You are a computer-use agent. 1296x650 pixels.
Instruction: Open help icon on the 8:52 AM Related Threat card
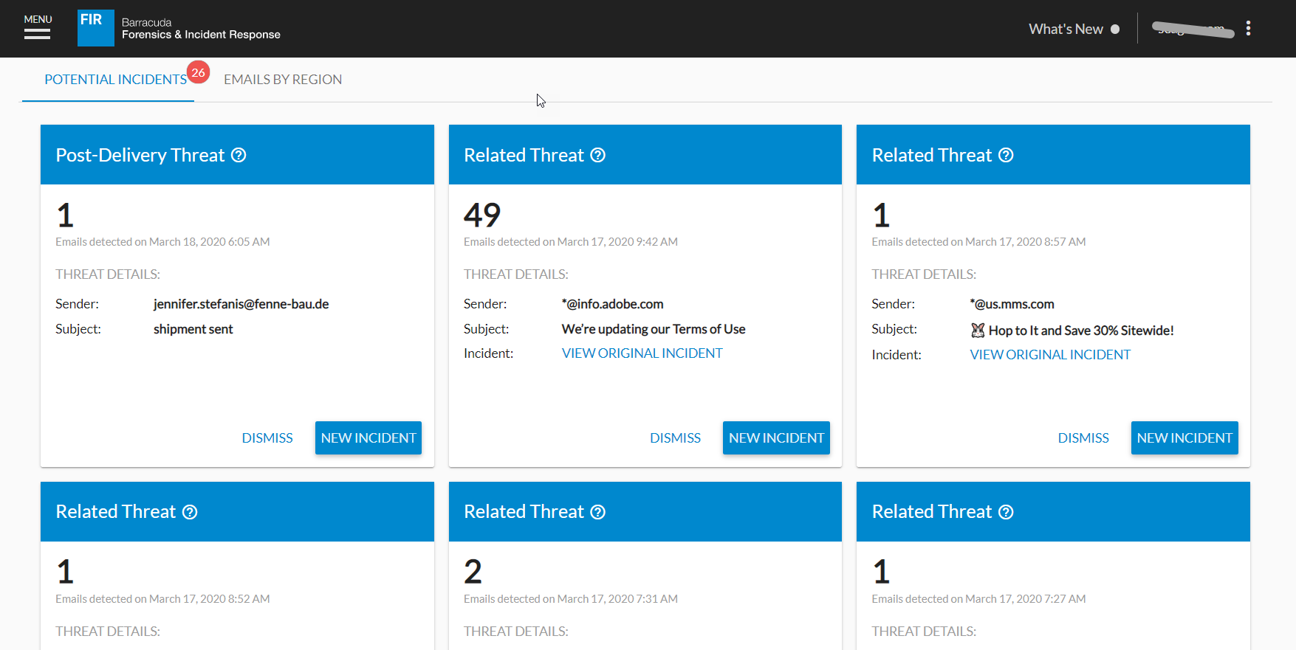point(190,512)
